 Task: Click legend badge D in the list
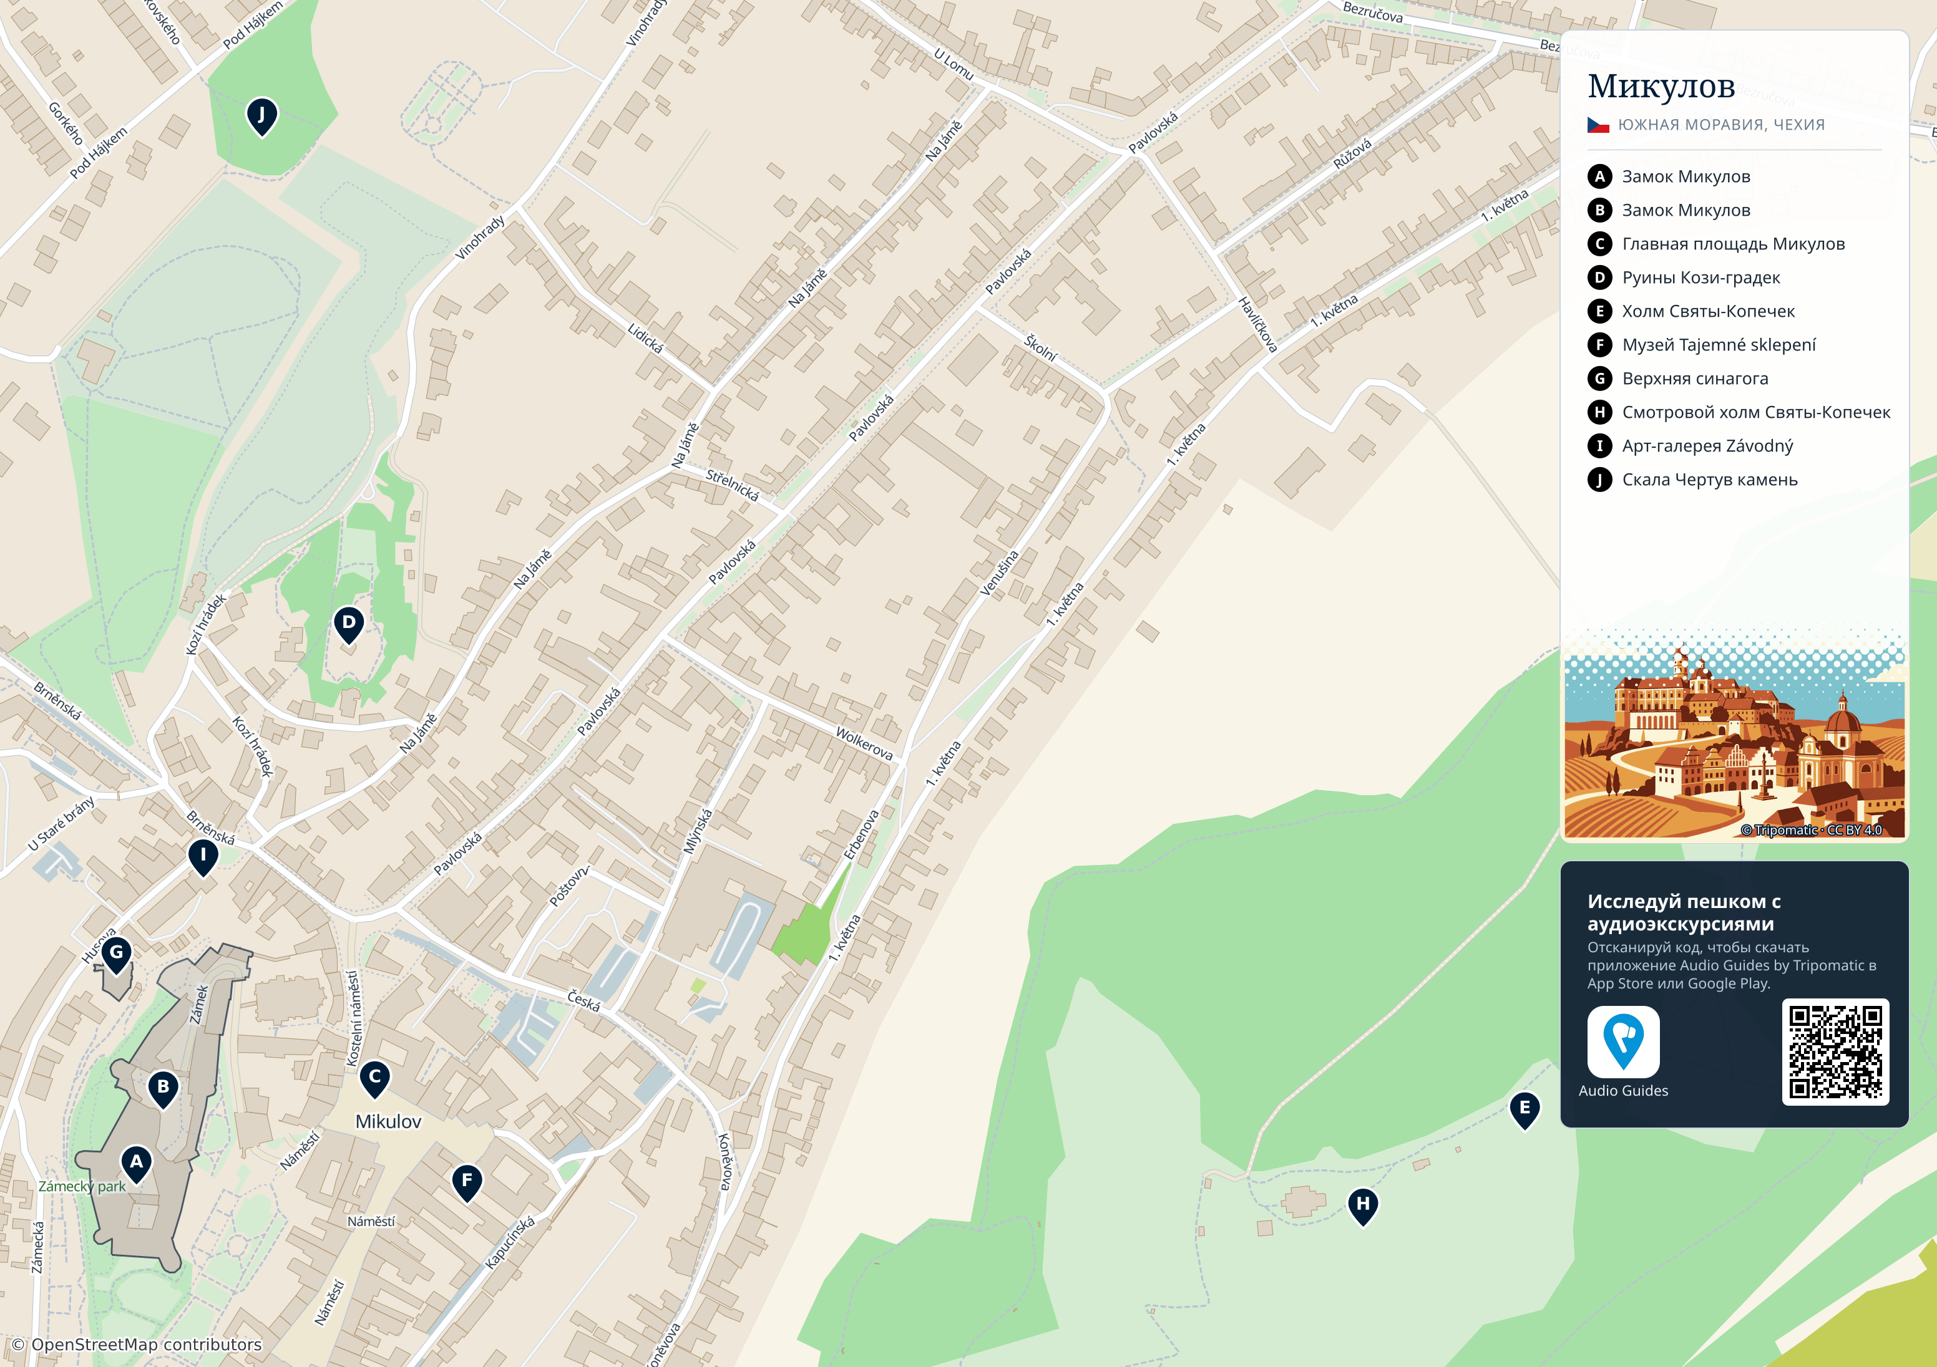tap(1599, 278)
